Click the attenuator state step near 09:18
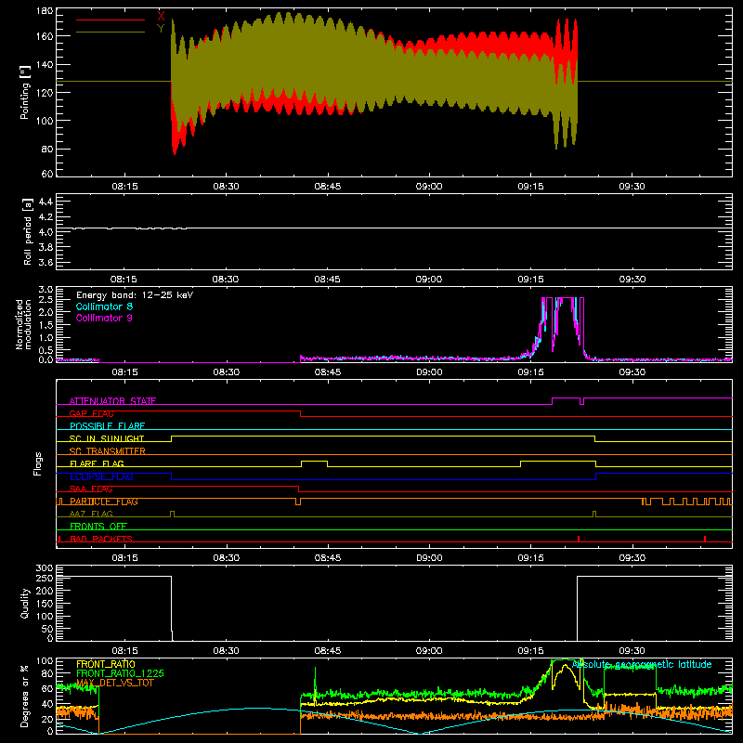The image size is (743, 743). click(553, 401)
